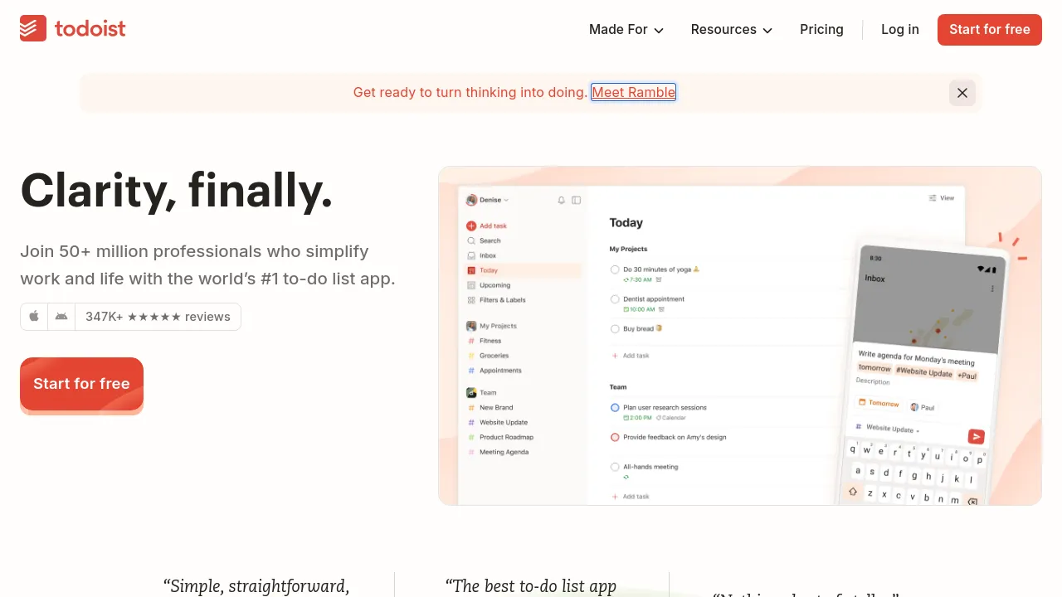This screenshot has width=1062, height=597.
Task: Open the Made For dropdown menu
Action: click(x=626, y=30)
